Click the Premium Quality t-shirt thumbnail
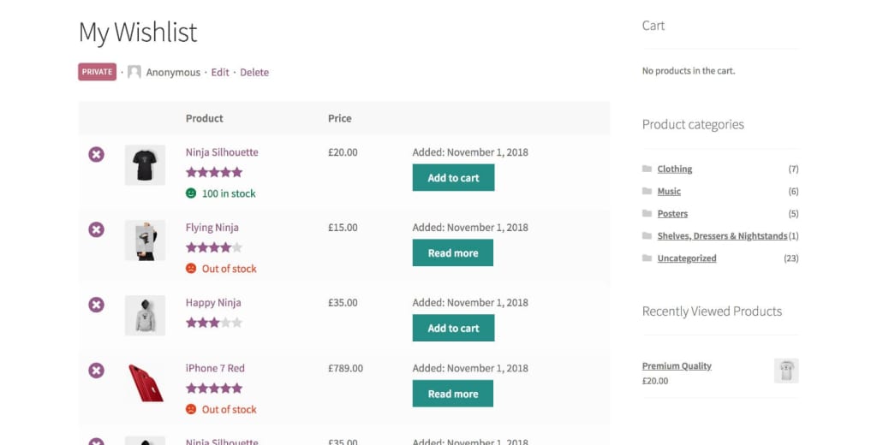877x445 pixels. [x=786, y=371]
